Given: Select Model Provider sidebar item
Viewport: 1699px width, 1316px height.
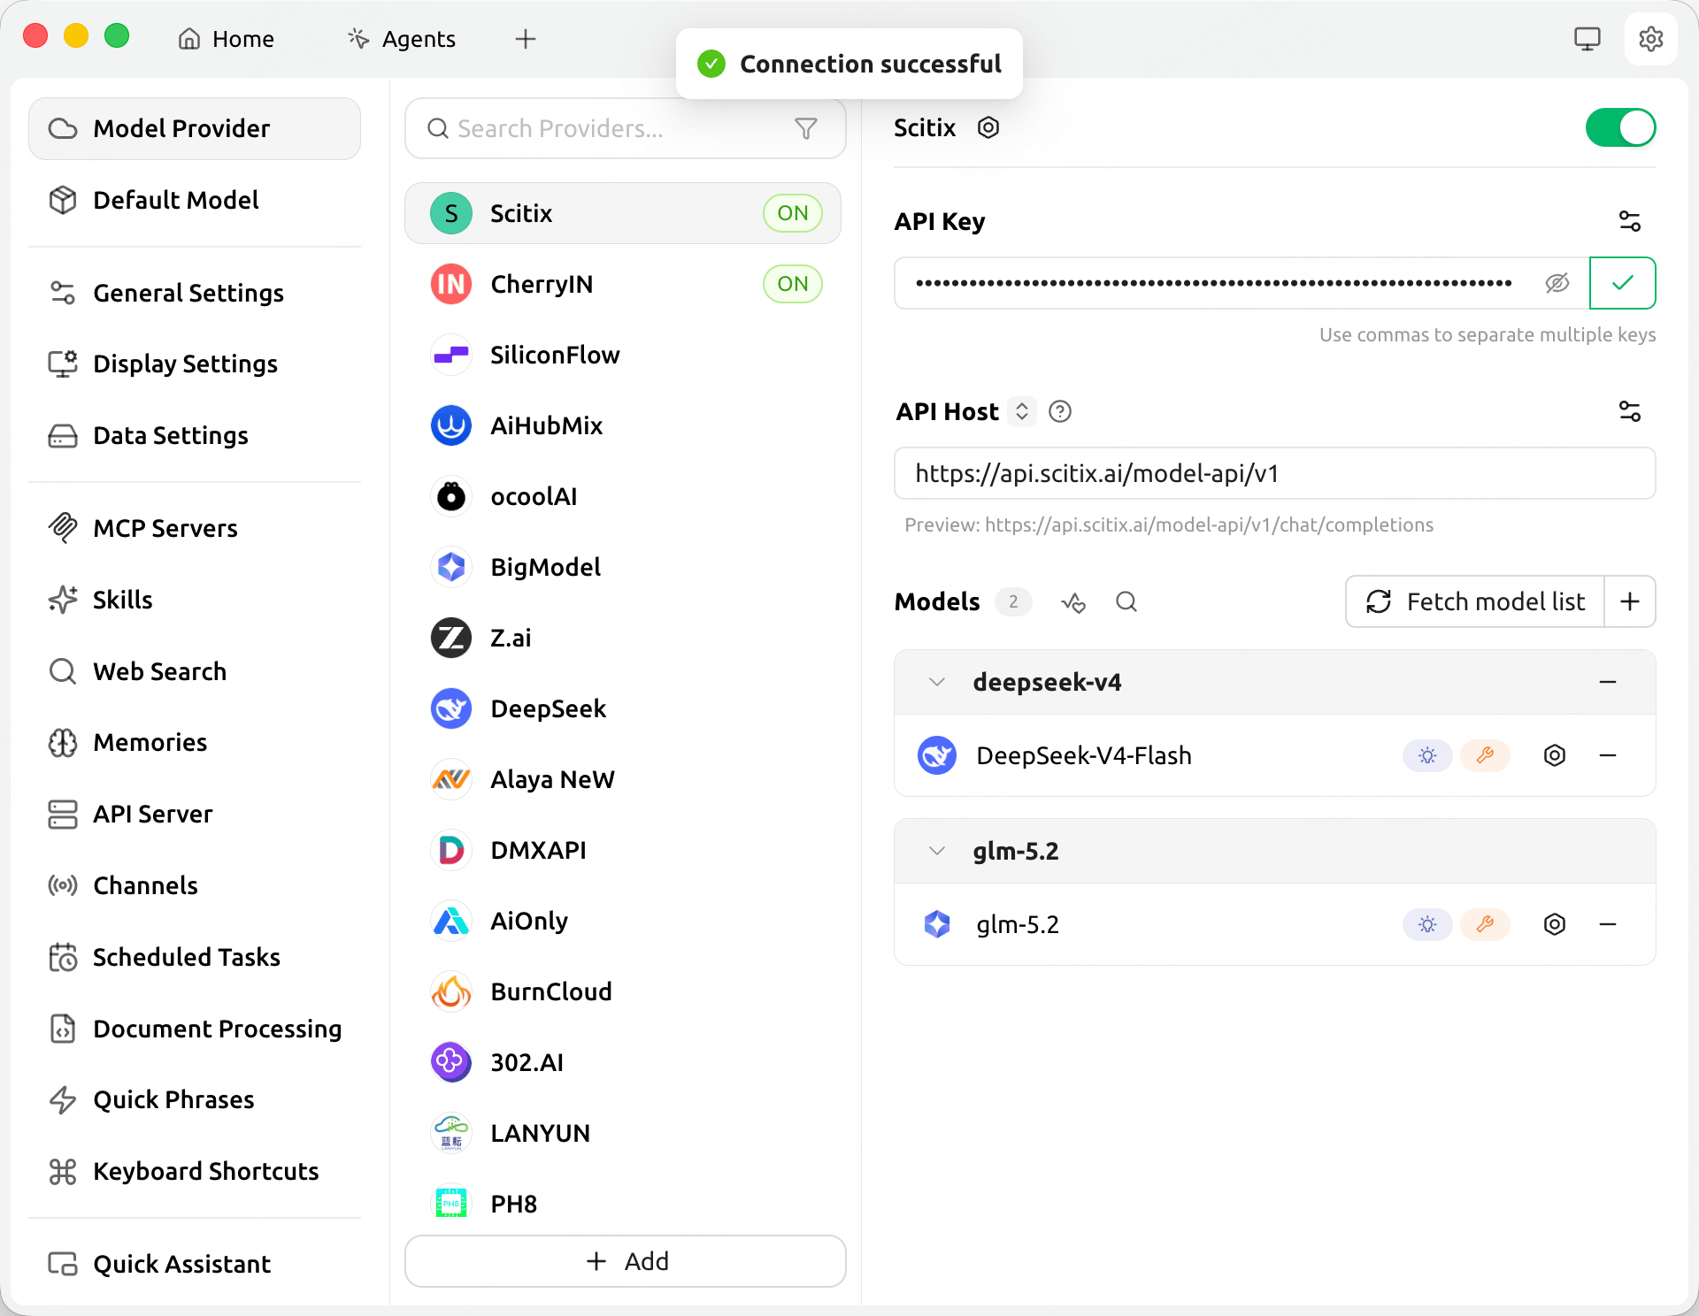Looking at the screenshot, I should point(195,128).
